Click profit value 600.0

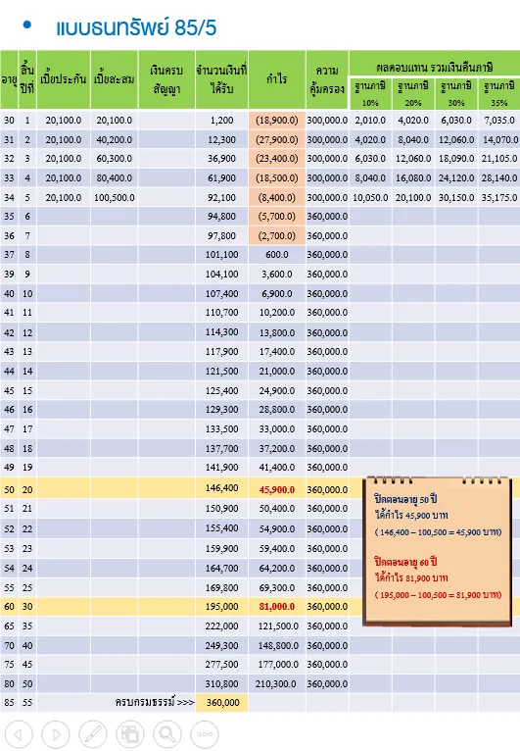pyautogui.click(x=277, y=255)
